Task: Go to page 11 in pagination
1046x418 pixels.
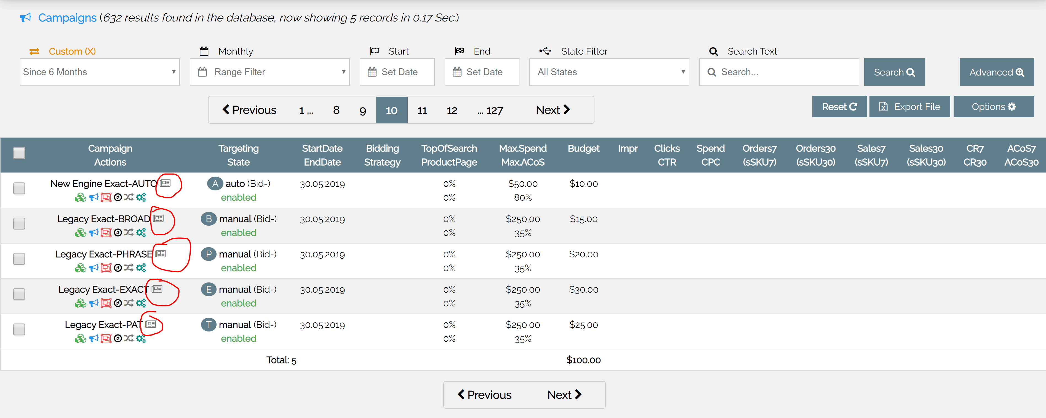Action: (x=422, y=110)
